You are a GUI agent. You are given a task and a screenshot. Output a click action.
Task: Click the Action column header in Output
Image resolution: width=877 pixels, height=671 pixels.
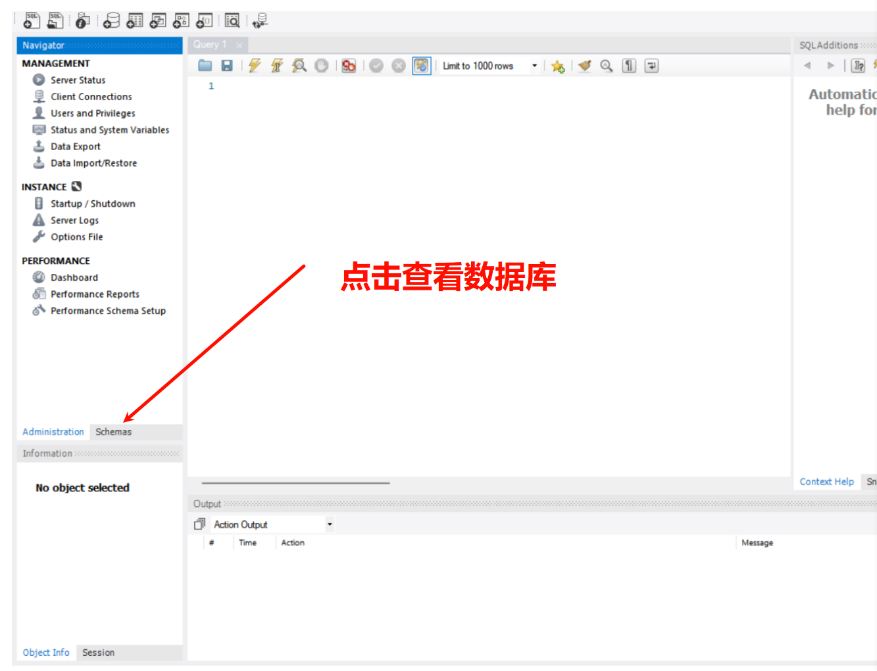click(x=293, y=543)
